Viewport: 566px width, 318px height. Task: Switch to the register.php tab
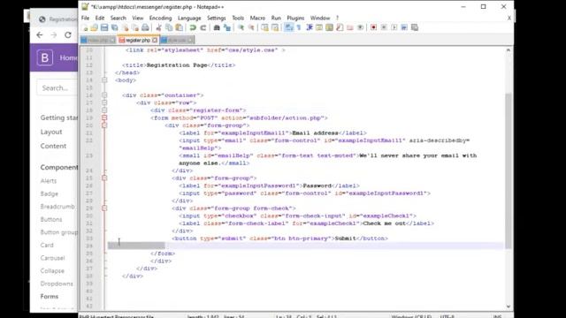138,40
